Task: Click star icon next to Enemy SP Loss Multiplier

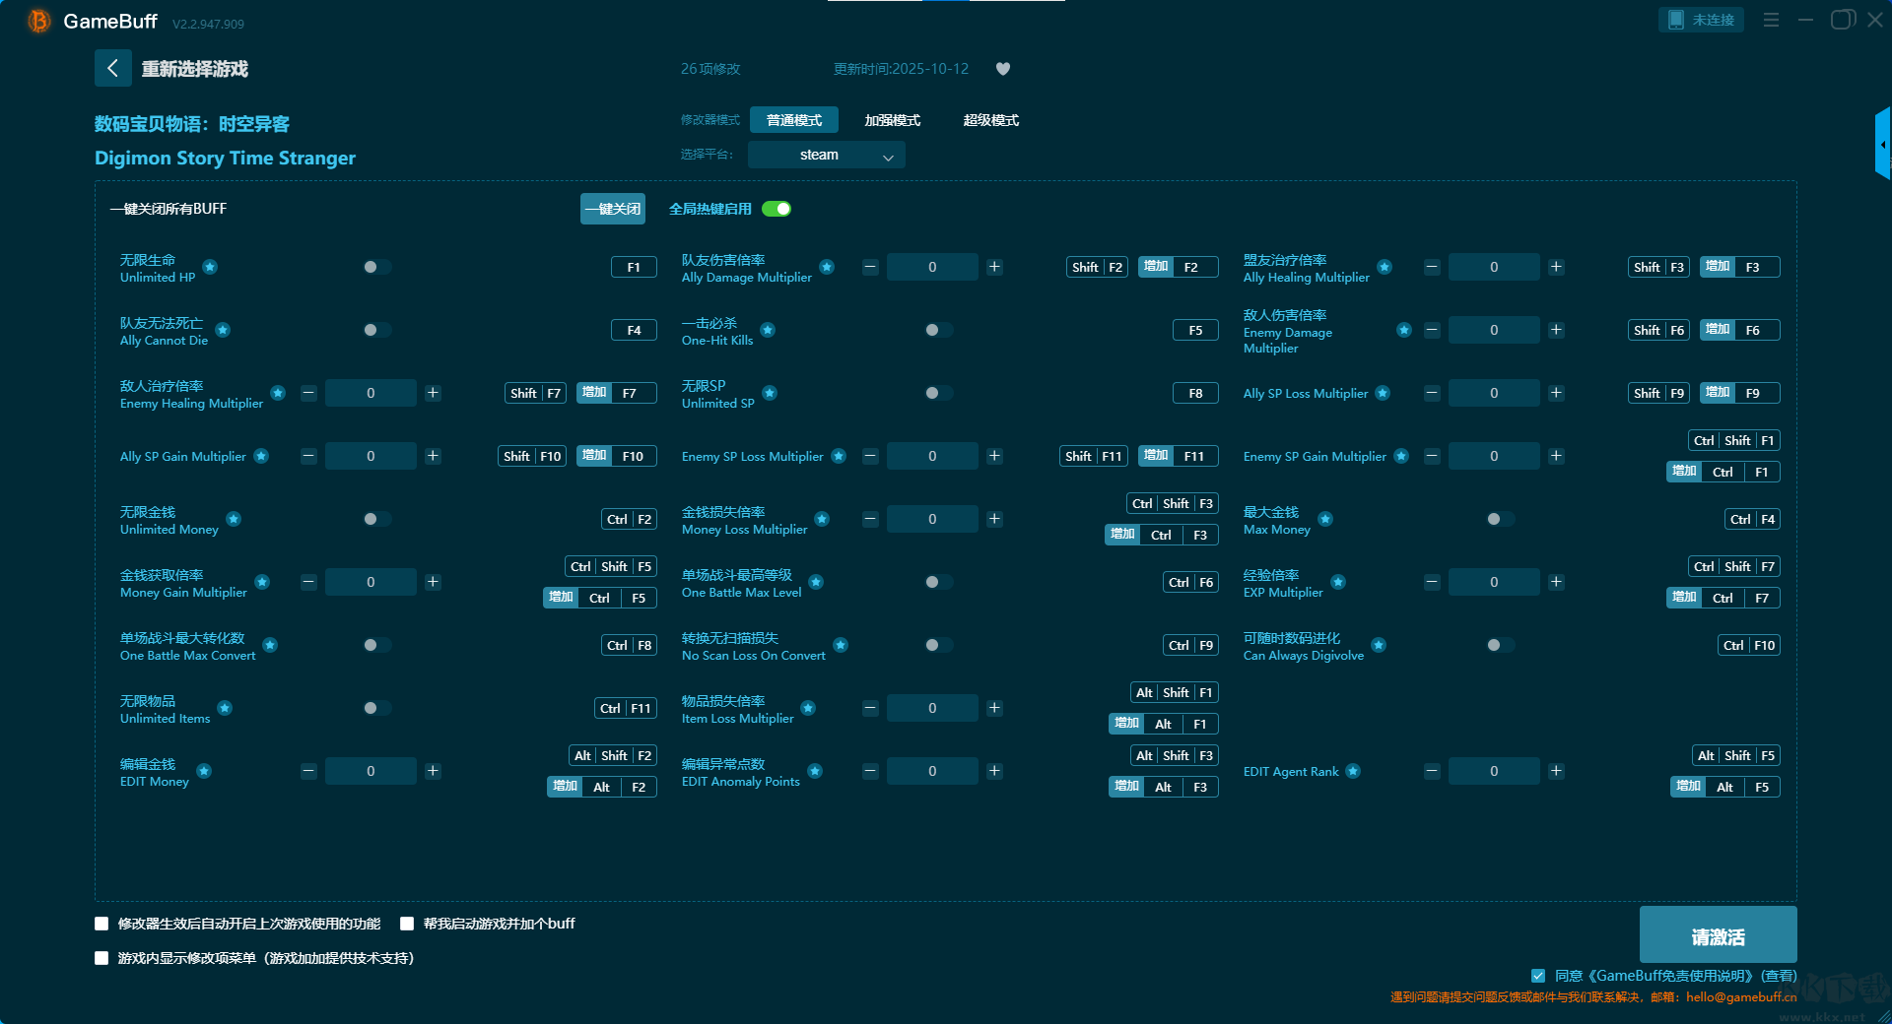Action: click(839, 456)
